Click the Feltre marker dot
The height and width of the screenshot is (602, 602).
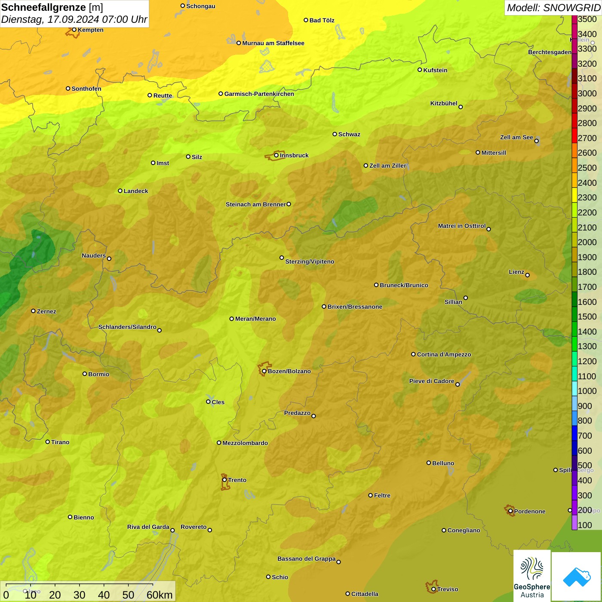click(x=370, y=495)
